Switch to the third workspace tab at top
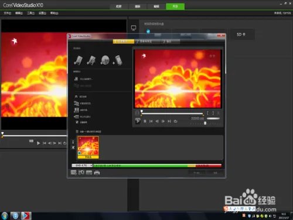The image size is (293, 220). [x=156, y=6]
